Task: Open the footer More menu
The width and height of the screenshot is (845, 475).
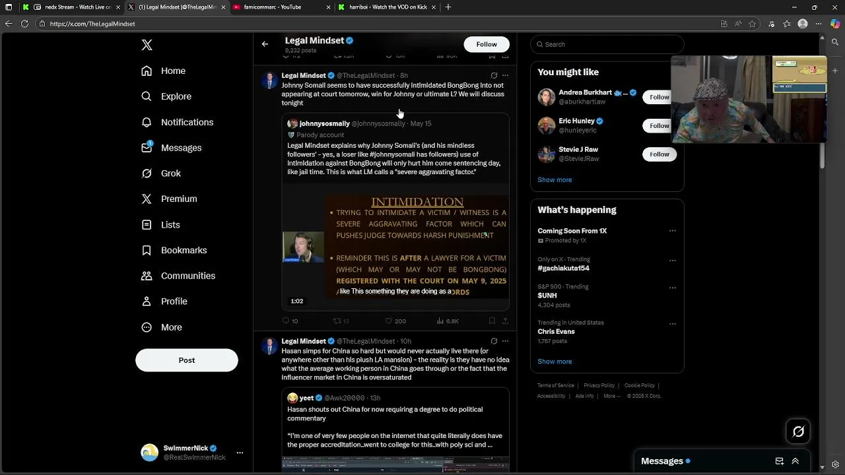Action: [x=611, y=396]
